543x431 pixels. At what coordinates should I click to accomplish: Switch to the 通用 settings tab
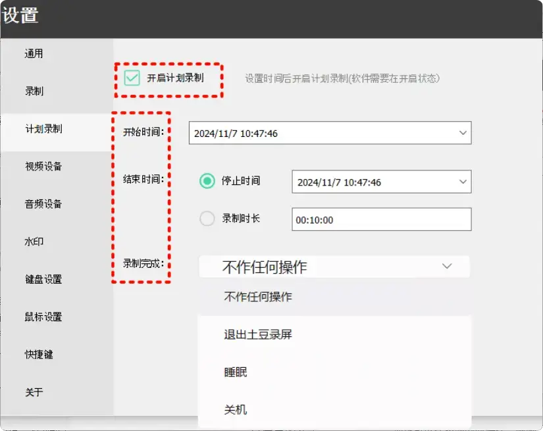tap(33, 53)
